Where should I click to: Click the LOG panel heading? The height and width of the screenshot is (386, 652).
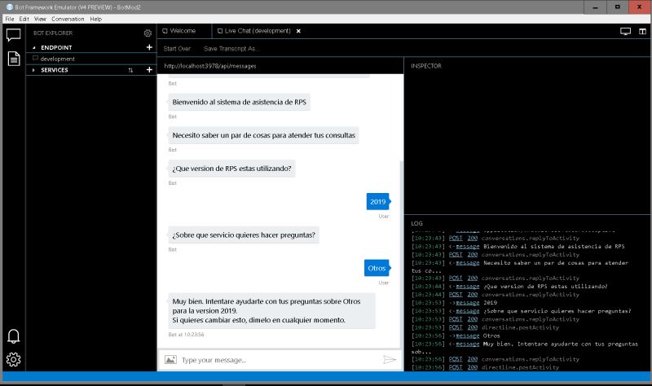416,224
